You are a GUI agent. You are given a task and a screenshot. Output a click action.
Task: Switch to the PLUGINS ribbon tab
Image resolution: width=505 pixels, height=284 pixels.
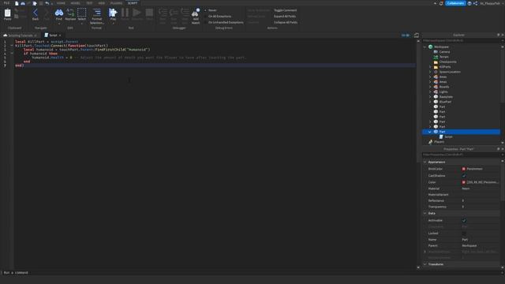116,3
